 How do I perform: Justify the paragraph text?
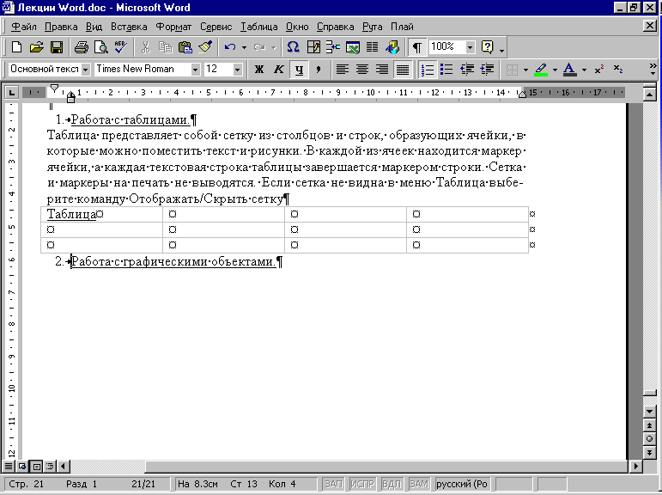coord(403,70)
